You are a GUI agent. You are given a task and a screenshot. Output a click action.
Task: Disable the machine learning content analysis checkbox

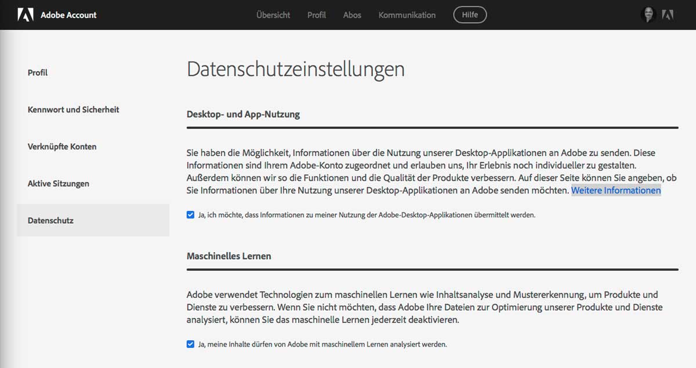pyautogui.click(x=191, y=344)
